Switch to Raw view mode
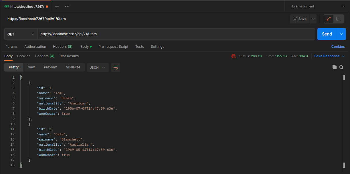 [x=31, y=67]
